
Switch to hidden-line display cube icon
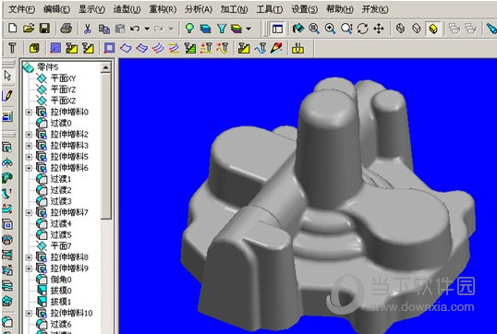(x=417, y=29)
